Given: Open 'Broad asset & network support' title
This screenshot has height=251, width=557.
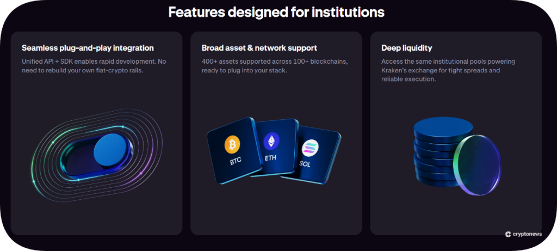Looking at the screenshot, I should coord(259,48).
